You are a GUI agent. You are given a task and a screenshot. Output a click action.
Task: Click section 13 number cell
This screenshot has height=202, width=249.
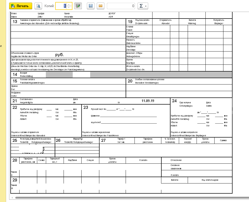(x=15, y=22)
